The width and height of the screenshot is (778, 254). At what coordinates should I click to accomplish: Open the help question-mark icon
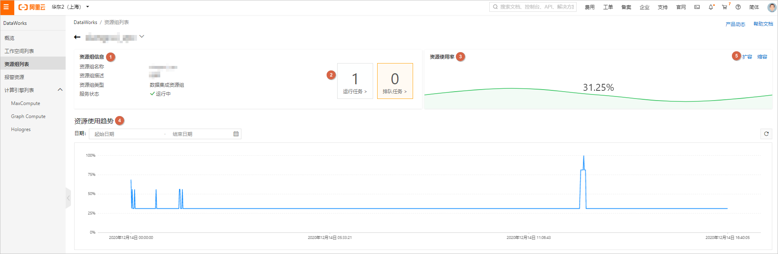(738, 7)
